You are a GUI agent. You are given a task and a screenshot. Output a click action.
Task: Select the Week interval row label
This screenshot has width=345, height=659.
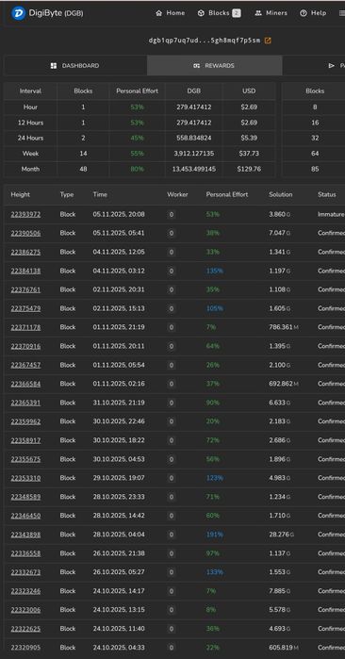(30, 154)
